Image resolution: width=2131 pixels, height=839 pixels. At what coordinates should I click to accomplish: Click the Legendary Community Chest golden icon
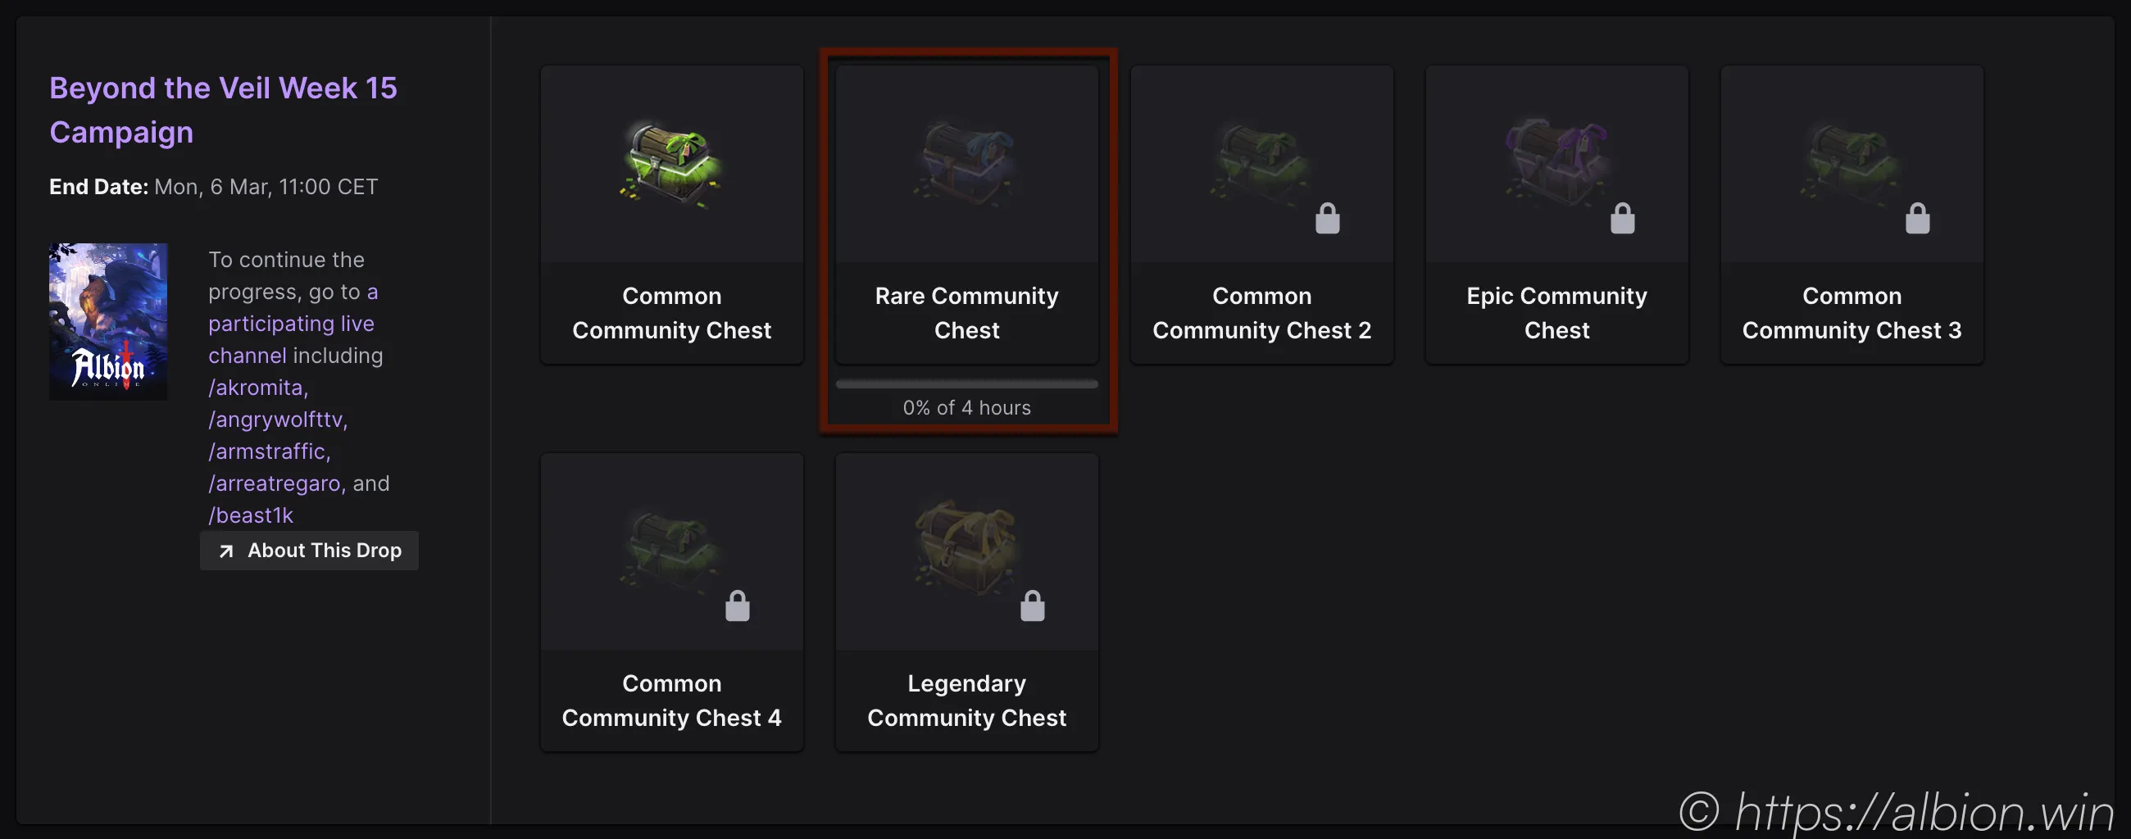coord(966,547)
